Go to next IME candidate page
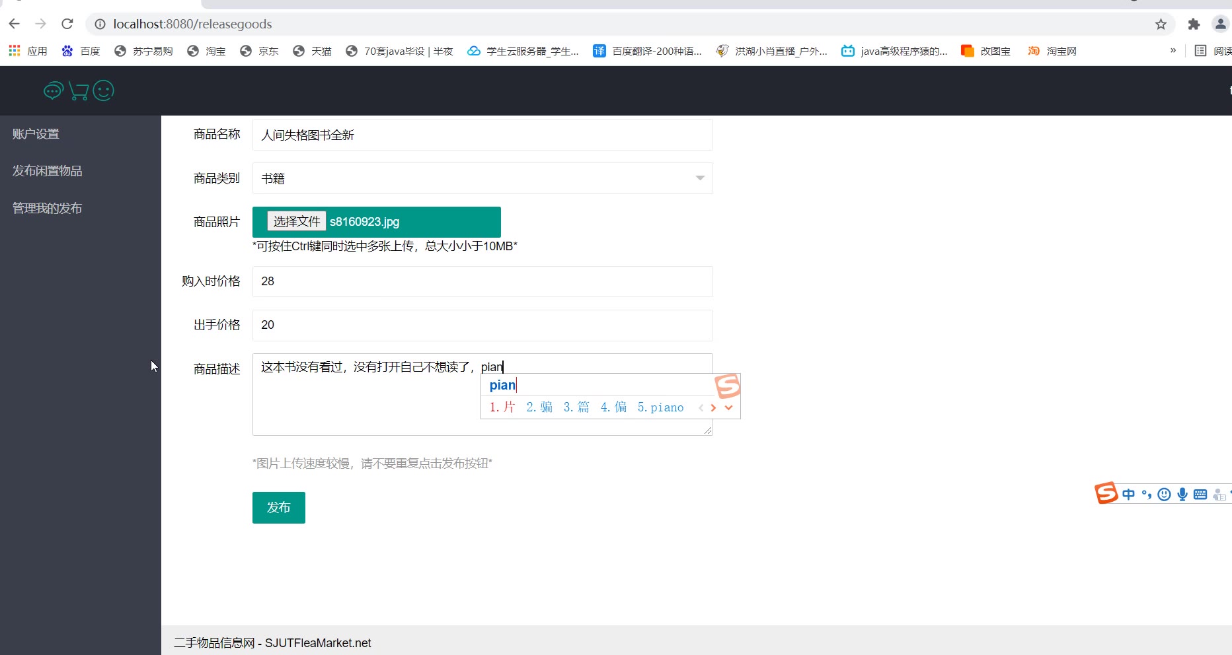 click(713, 407)
